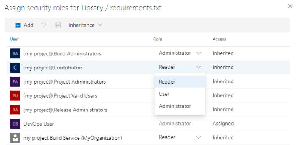Click the undo arrow icon in toolbar
This screenshot has height=145, width=298.
pyautogui.click(x=44, y=25)
